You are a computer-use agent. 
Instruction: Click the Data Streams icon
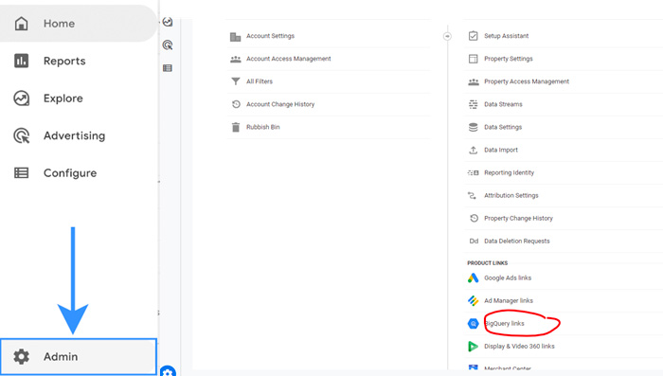pos(474,104)
